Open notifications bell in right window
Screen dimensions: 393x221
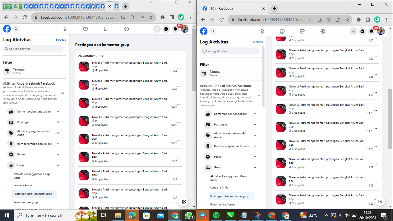(x=372, y=31)
